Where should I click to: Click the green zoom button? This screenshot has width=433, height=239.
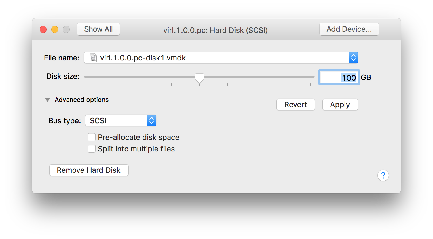(66, 29)
